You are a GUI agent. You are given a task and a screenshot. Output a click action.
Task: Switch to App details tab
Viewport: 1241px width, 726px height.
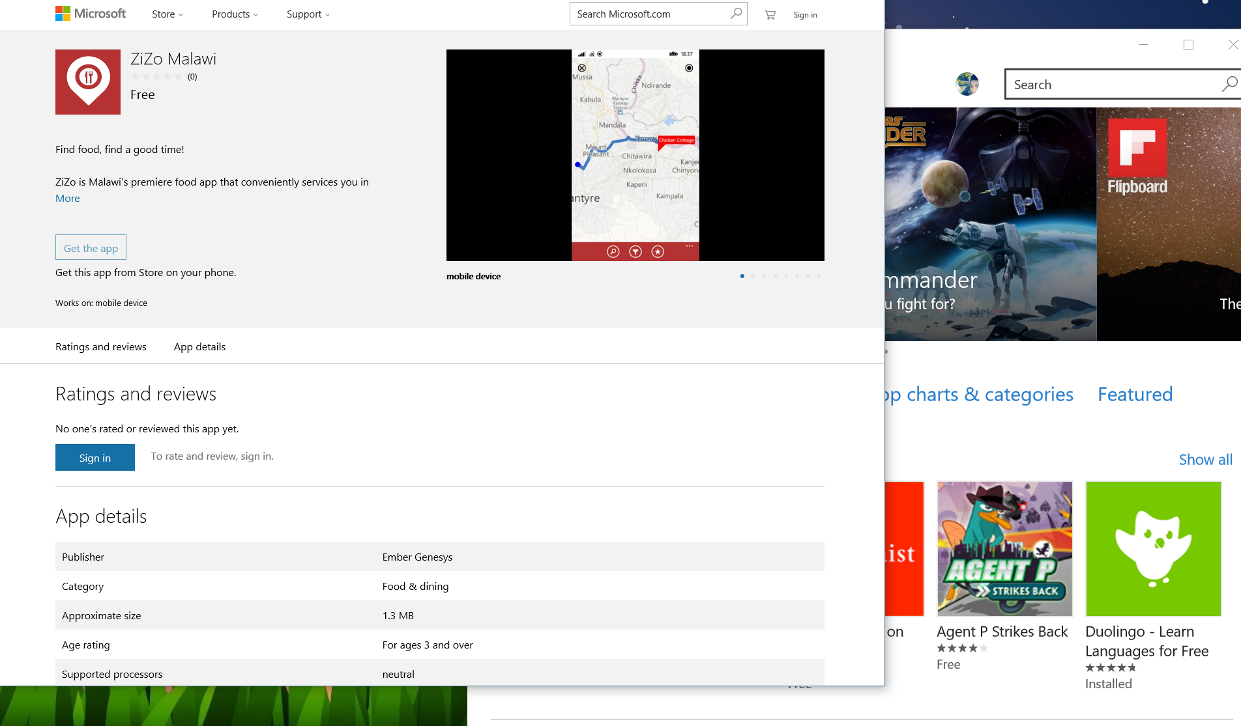coord(199,347)
